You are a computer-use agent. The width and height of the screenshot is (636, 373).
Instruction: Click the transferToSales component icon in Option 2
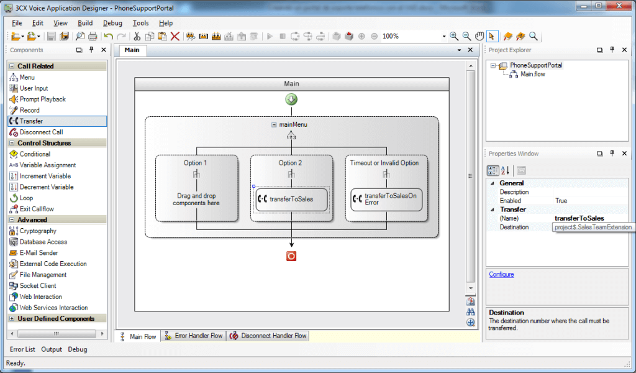point(263,199)
